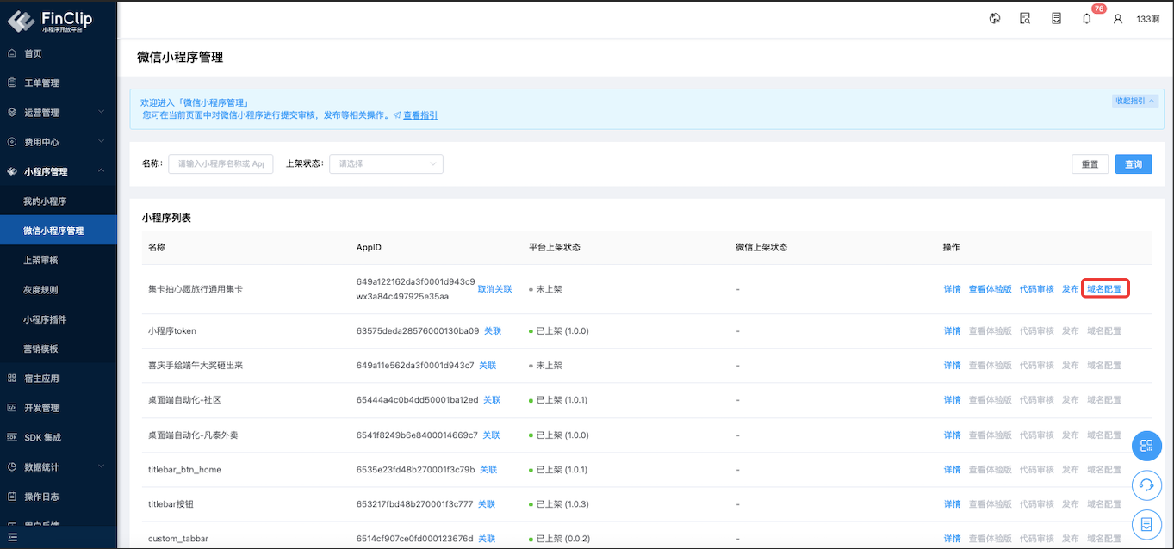Click the headset customer support button
1174x549 pixels.
coord(1146,484)
